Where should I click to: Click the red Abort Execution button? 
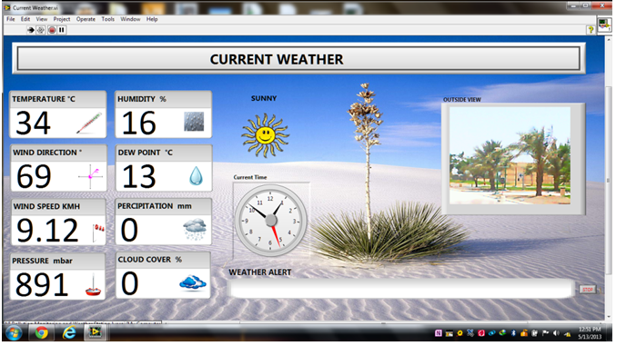point(52,30)
